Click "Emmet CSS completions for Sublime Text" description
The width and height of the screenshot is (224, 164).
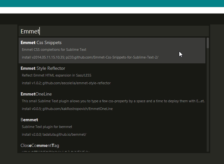54,50
